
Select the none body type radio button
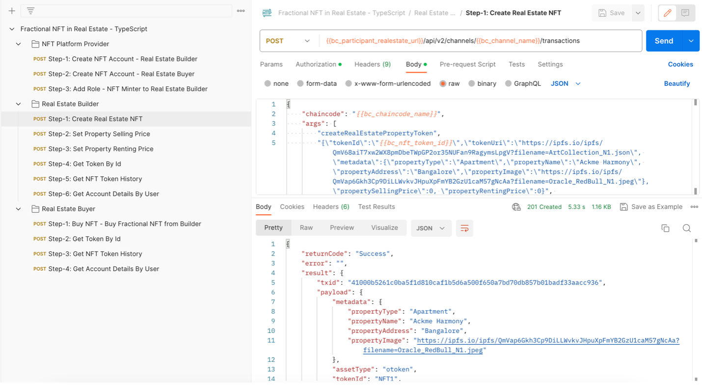[268, 84]
